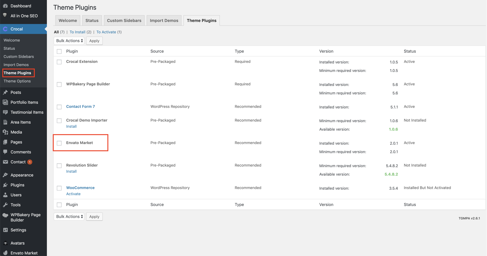Open Import Demos in Crocal submenu

click(16, 65)
